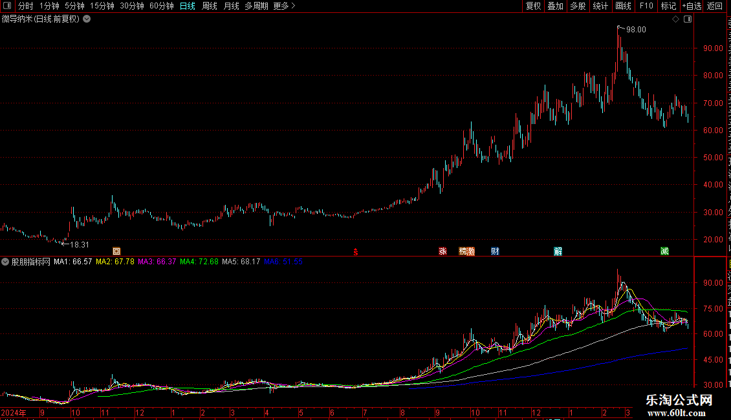This screenshot has width=731, height=420.
Task: Select the 周线 weekly chart tab
Action: click(x=210, y=6)
